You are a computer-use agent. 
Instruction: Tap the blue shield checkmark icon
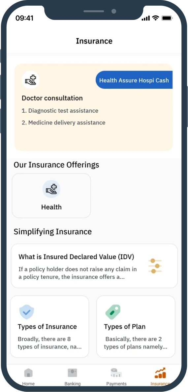[27, 312]
